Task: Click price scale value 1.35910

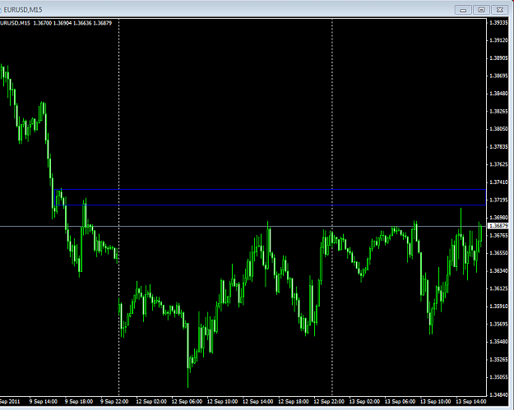Action: click(x=498, y=306)
